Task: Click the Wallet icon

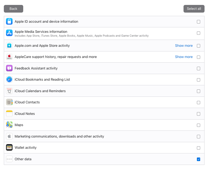Action: pos(9,148)
